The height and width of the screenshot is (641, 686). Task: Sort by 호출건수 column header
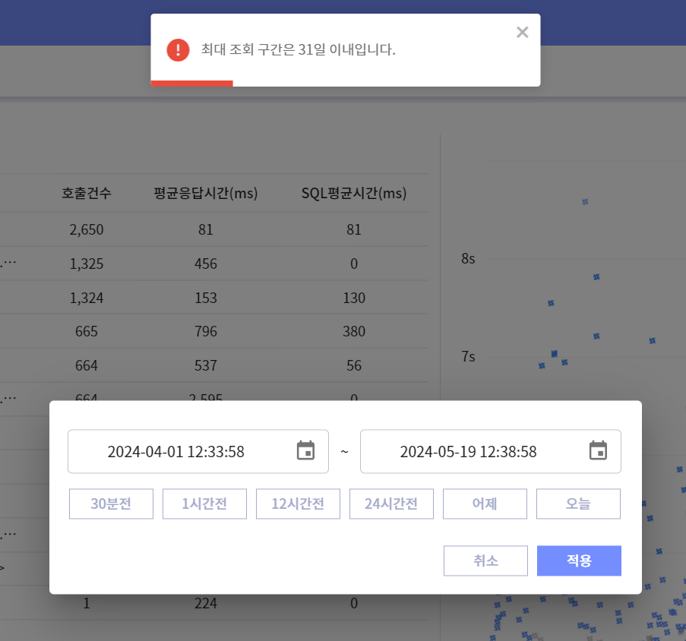pos(87,194)
